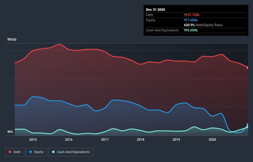Click the 2015 x-axis label
Screen dimensions: 253x162
pyautogui.click(x=33, y=140)
